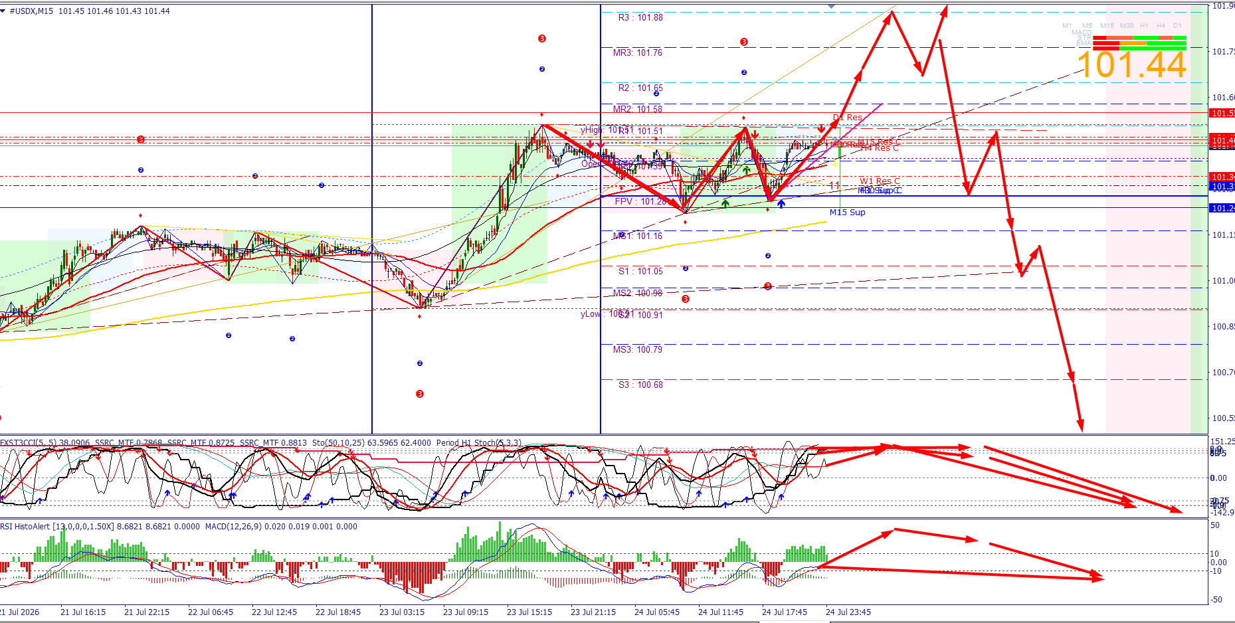Screen dimensions: 1235x623
Task: Select the W1 Res C label
Action: pyautogui.click(x=880, y=181)
